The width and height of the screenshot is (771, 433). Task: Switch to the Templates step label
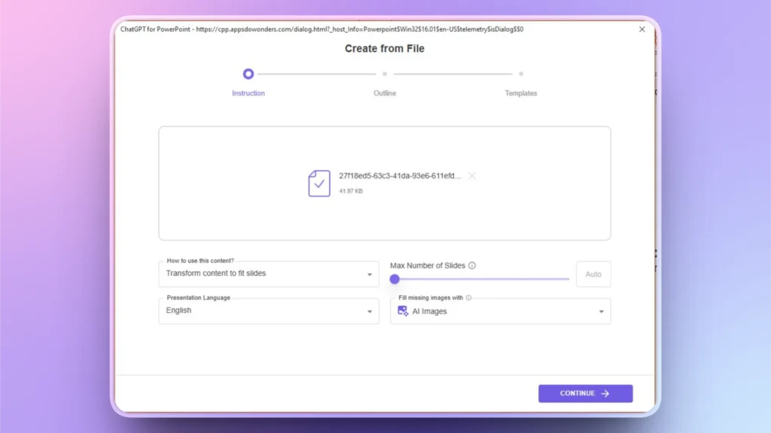point(520,93)
